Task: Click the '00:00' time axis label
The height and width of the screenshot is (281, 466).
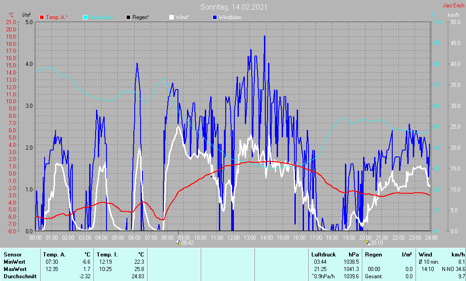Action: tap(35, 238)
